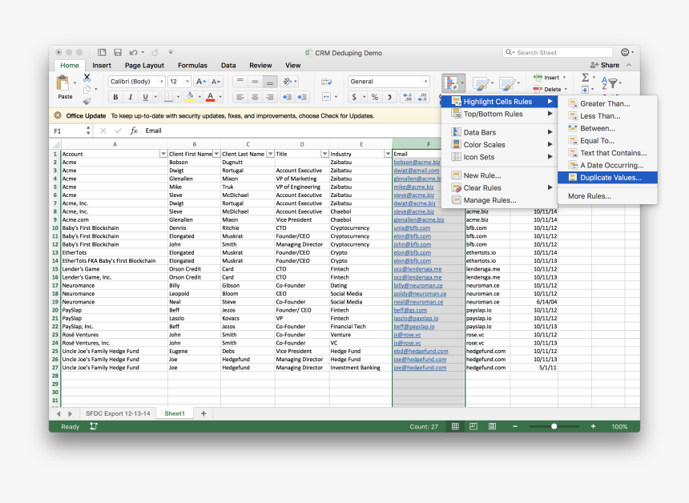This screenshot has height=503, width=689.
Task: Click the currency dollar format icon
Action: pyautogui.click(x=355, y=97)
